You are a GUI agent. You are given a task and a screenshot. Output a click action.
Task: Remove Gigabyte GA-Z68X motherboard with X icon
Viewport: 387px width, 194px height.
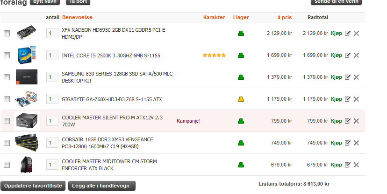356,99
